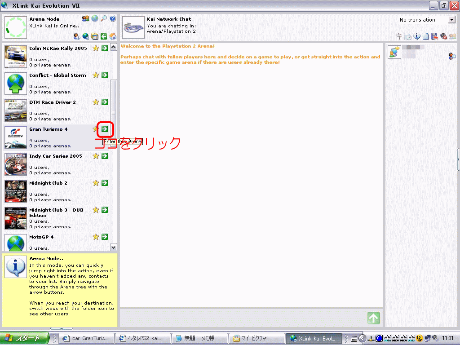
Task: Toggle the favorite star for Midnight Club 3 - DUB Edition
Action: click(96, 210)
